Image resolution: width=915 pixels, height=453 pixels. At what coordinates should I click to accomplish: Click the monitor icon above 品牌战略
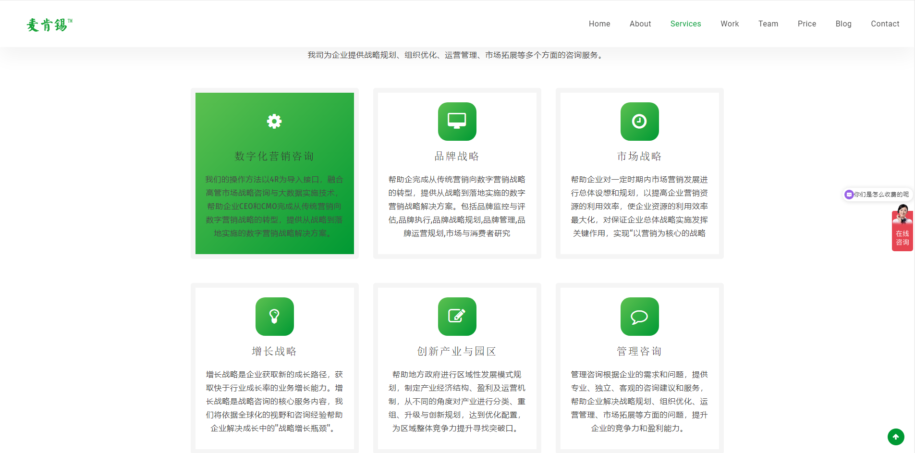(457, 121)
